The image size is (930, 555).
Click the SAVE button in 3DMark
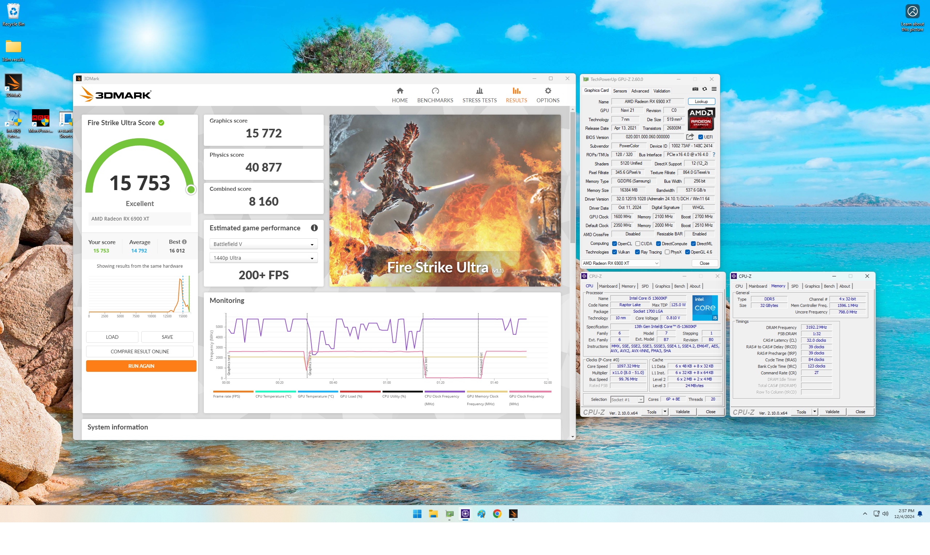point(167,337)
